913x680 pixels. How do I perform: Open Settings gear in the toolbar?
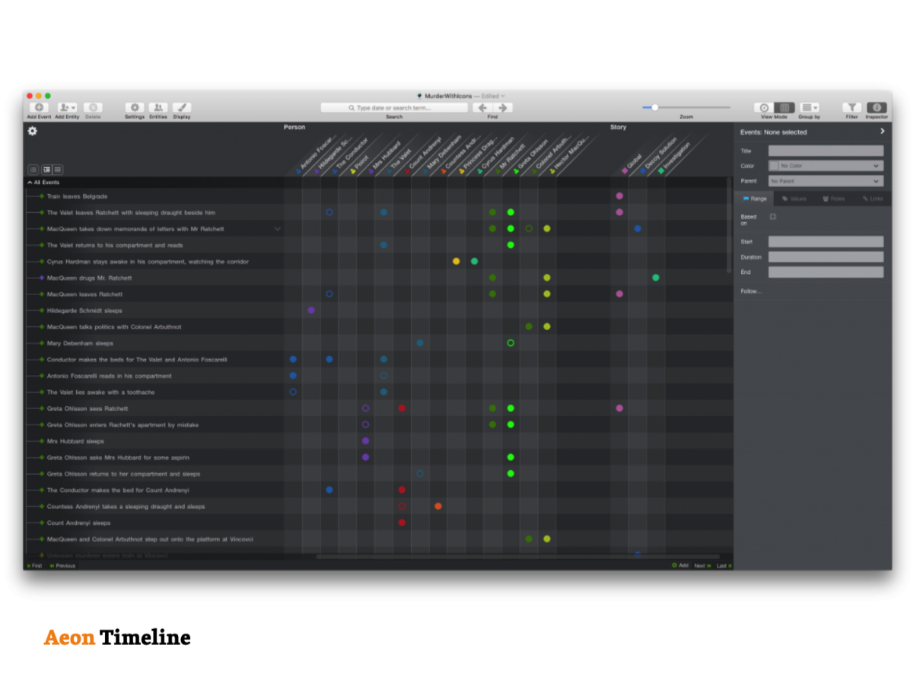pos(135,108)
